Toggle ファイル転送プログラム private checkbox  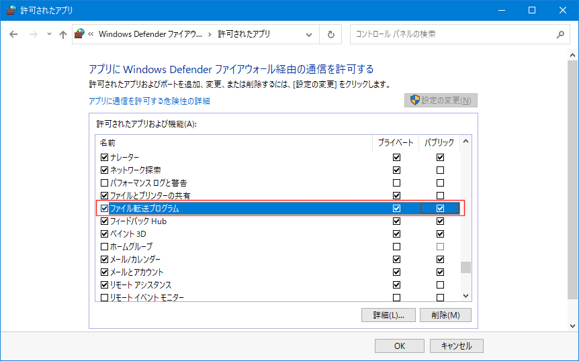[x=396, y=208]
